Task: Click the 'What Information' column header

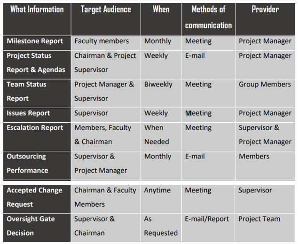Action: pos(37,19)
